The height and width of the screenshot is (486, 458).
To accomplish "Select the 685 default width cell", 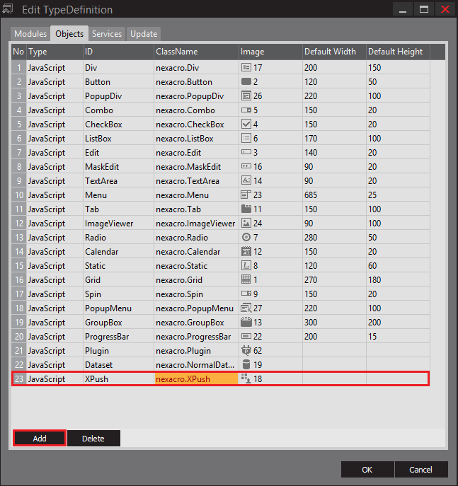I will pyautogui.click(x=334, y=195).
